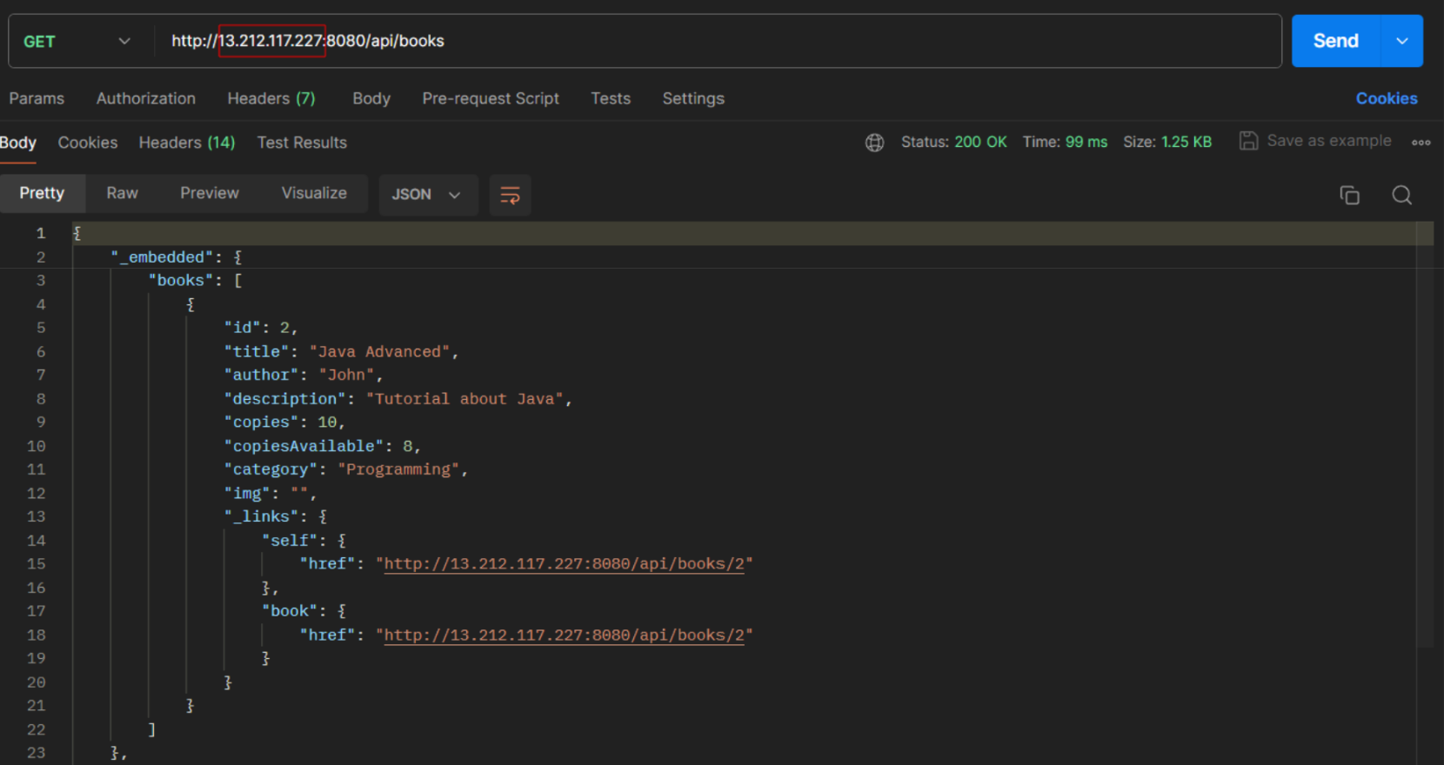Click the Save as example button
Screen dimensions: 1444x765
click(x=1315, y=141)
